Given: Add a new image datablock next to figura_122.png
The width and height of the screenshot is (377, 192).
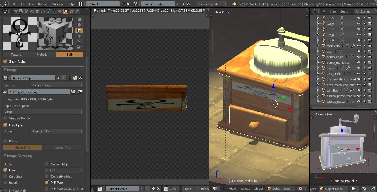Looking at the screenshot, I should click(x=70, y=78).
